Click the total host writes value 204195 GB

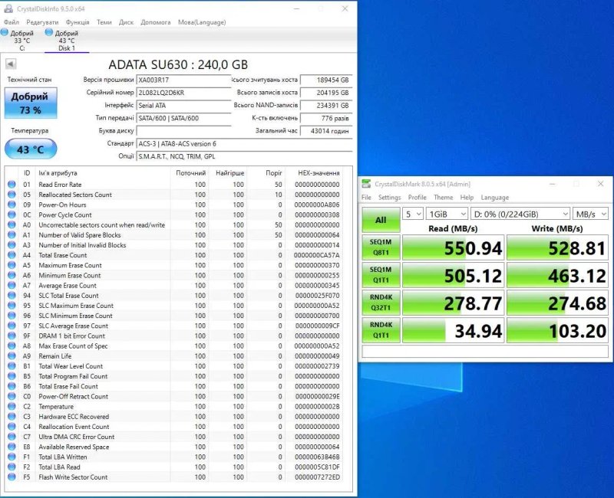pos(326,93)
